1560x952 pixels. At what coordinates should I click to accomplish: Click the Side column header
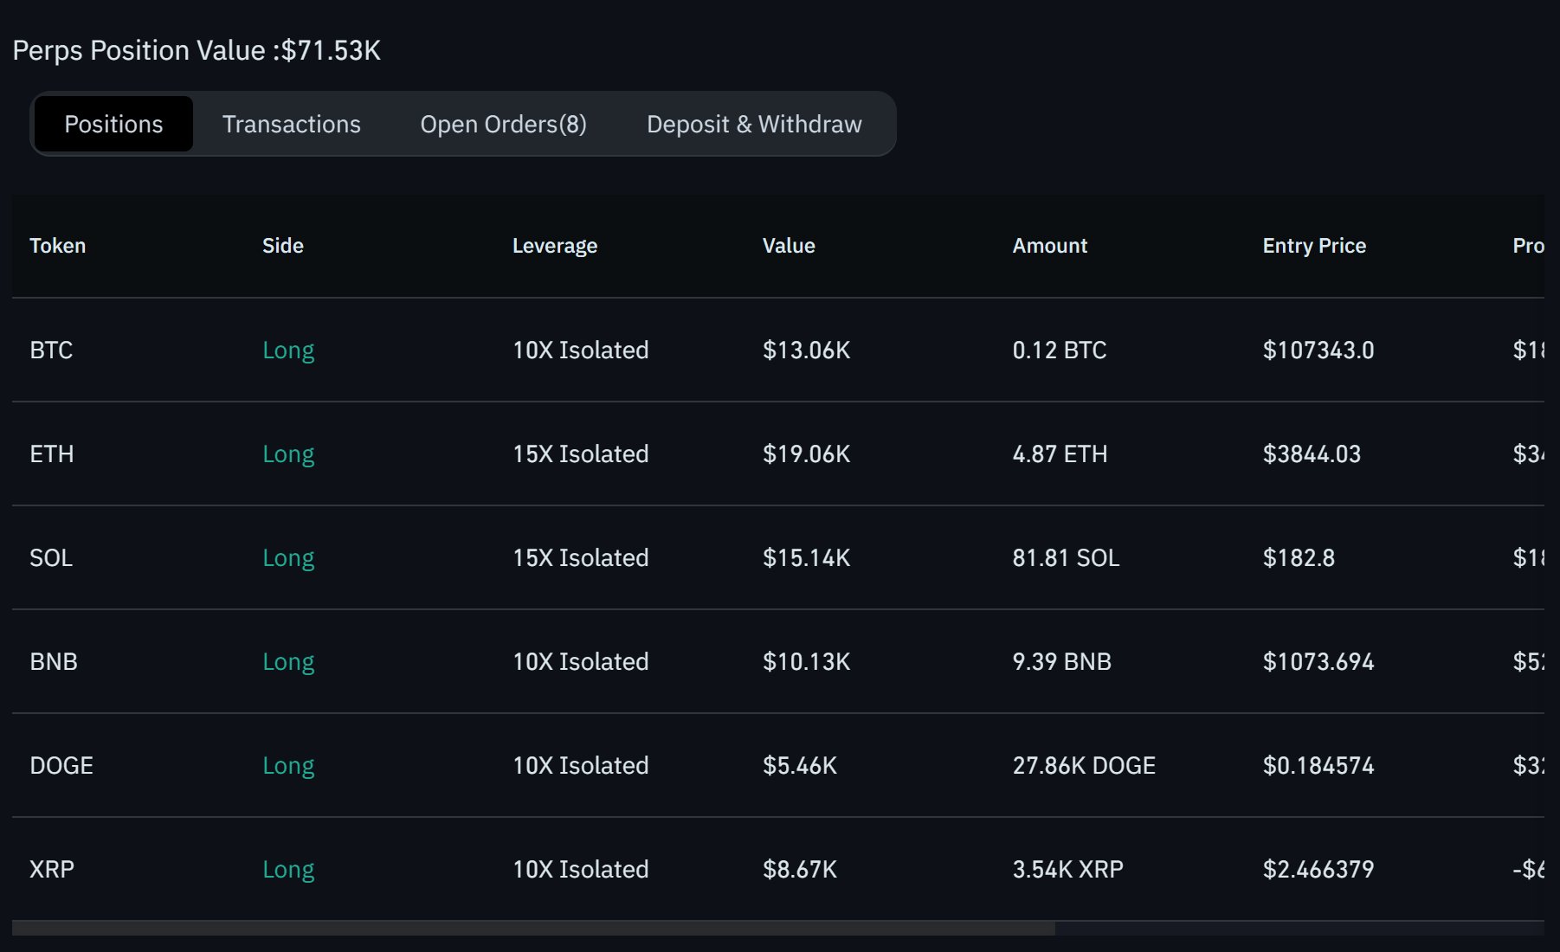point(282,246)
